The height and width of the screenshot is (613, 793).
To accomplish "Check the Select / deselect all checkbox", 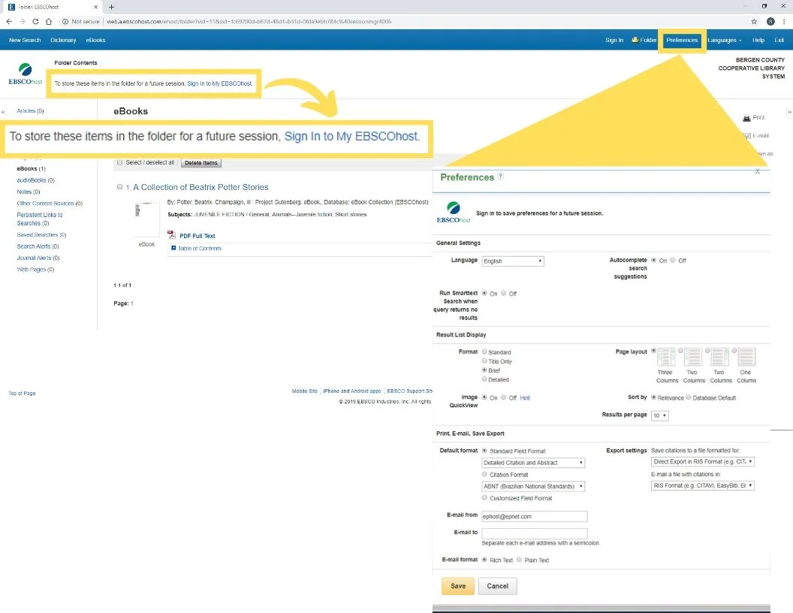I will [x=120, y=162].
